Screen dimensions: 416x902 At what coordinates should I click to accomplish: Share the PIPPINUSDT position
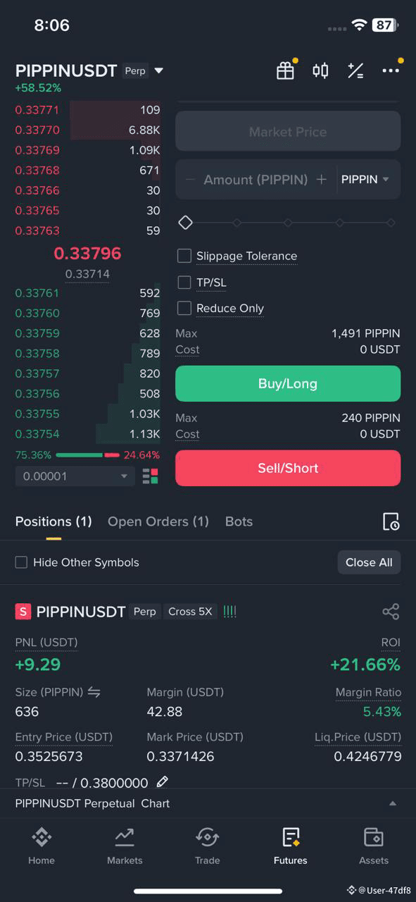pos(391,612)
